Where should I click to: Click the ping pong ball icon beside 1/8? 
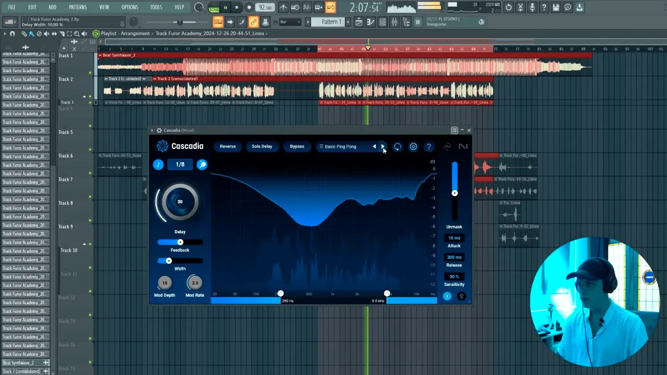pyautogui.click(x=201, y=164)
